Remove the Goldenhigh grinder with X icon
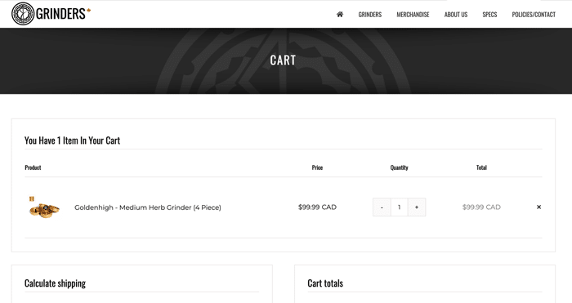Screen dimensions: 572x303 [x=538, y=207]
